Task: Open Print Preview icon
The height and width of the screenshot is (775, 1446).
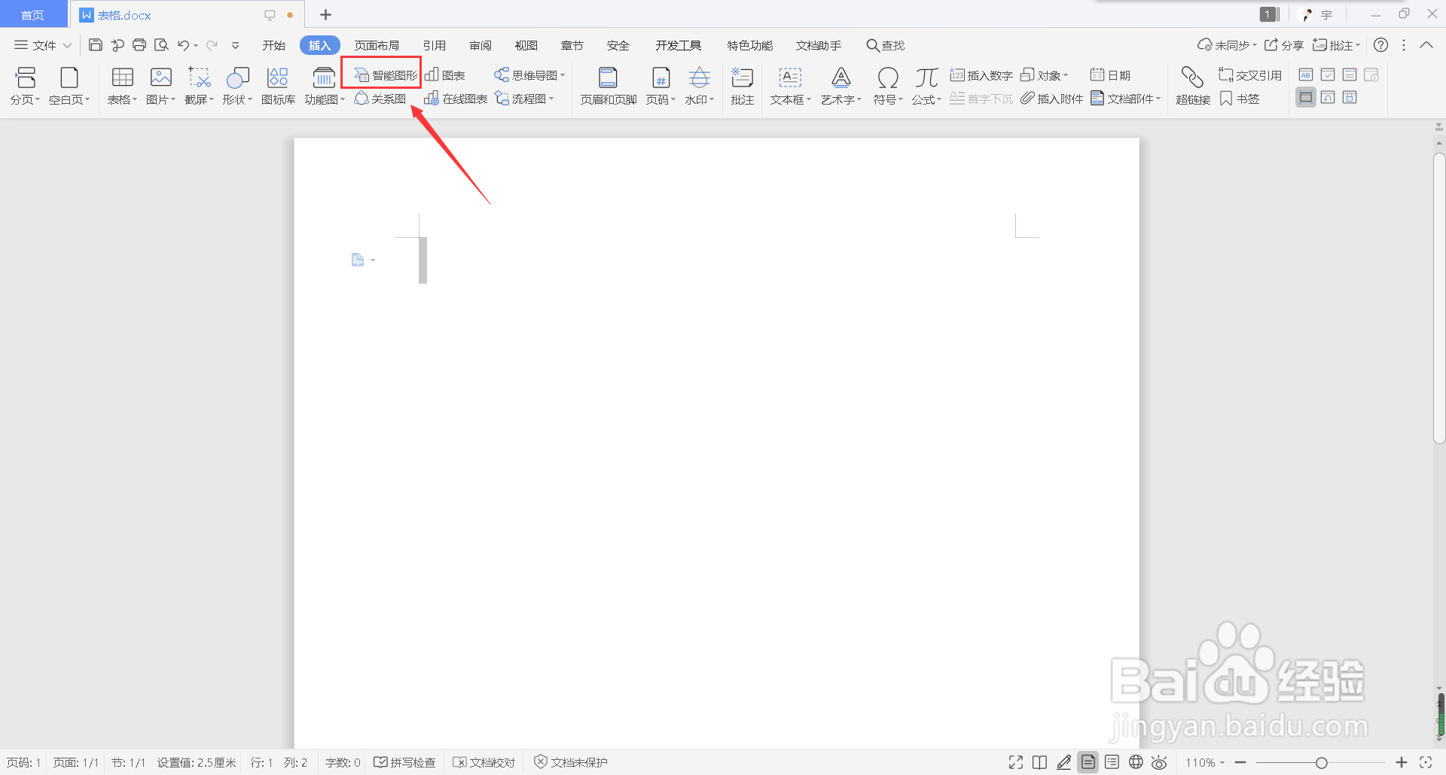Action: coord(161,45)
